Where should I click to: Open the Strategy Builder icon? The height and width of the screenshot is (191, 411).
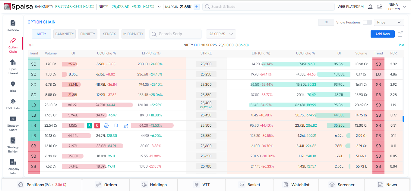pyautogui.click(x=13, y=141)
